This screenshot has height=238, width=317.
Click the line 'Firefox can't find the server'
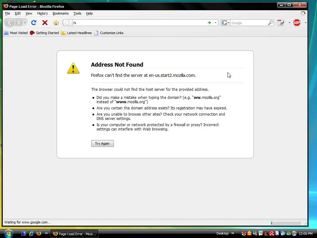(x=143, y=75)
